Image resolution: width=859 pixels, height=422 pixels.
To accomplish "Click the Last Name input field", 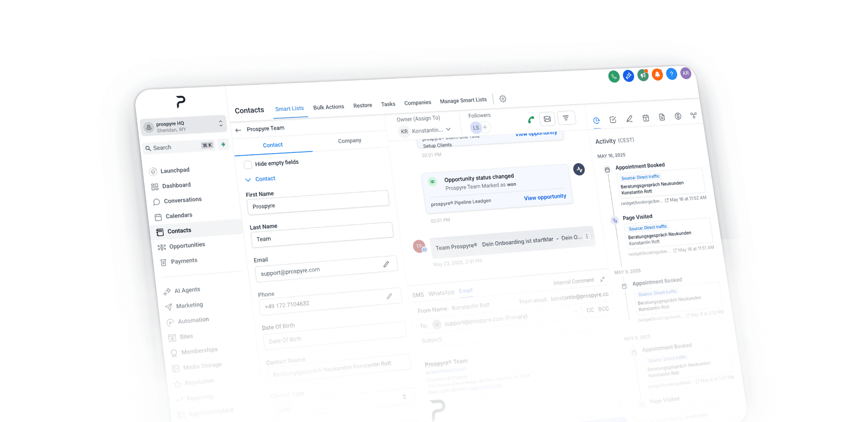I will 322,234.
